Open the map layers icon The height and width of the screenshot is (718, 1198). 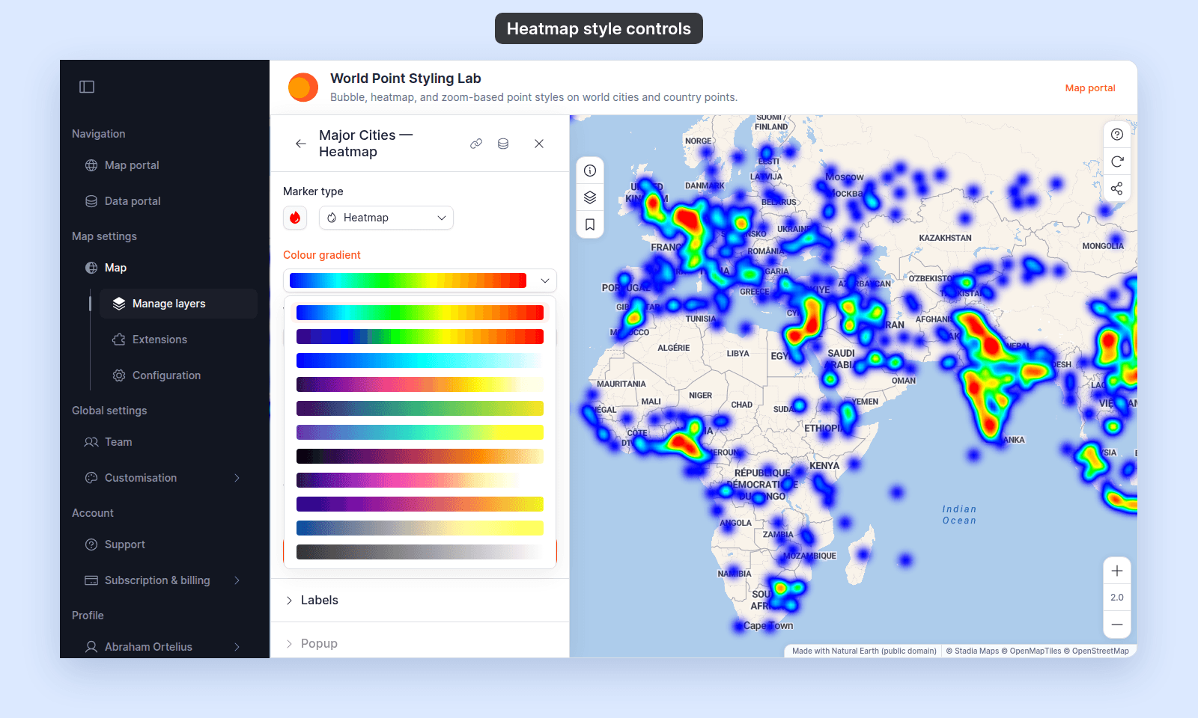590,197
